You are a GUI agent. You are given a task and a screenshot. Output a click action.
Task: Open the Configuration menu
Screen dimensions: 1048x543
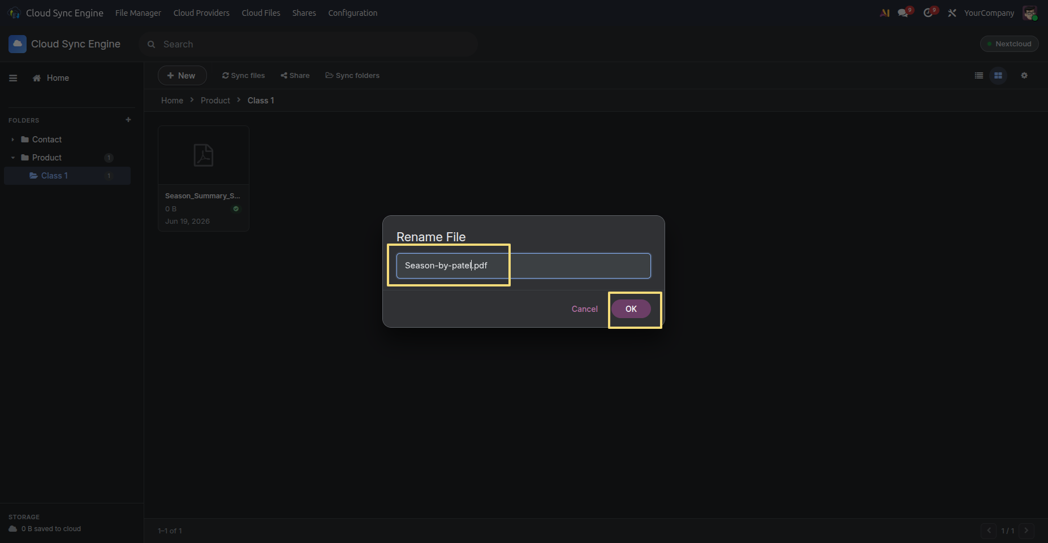pyautogui.click(x=353, y=13)
